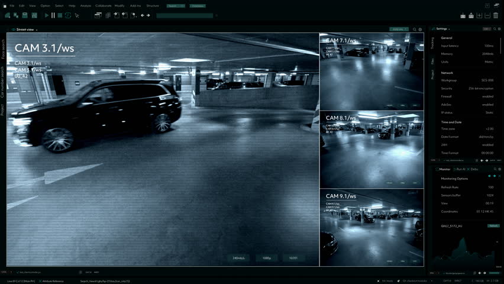Image resolution: width=504 pixels, height=284 pixels.
Task: Select the CAM 8.1/ws camera thumbnail
Action: [371, 150]
